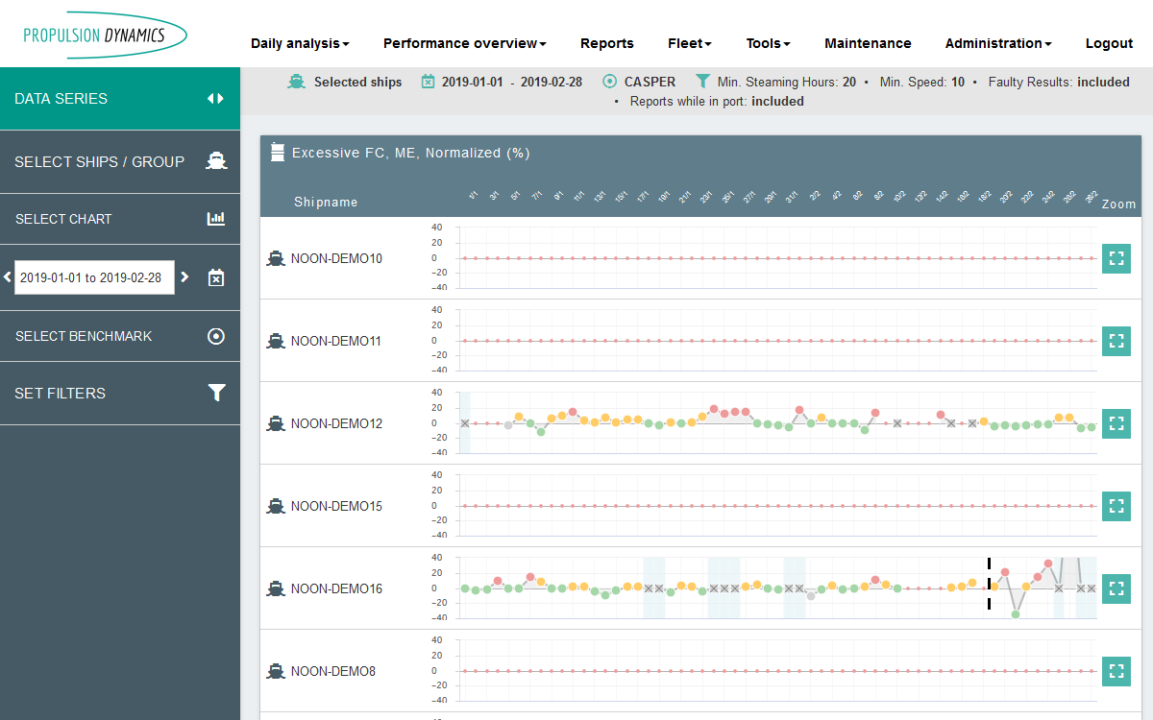The width and height of the screenshot is (1153, 720).
Task: Click the Set Filters funnel icon
Action: (x=216, y=393)
